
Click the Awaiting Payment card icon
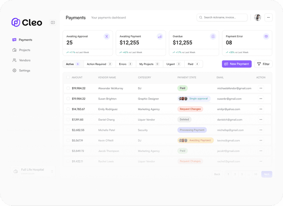(x=160, y=36)
